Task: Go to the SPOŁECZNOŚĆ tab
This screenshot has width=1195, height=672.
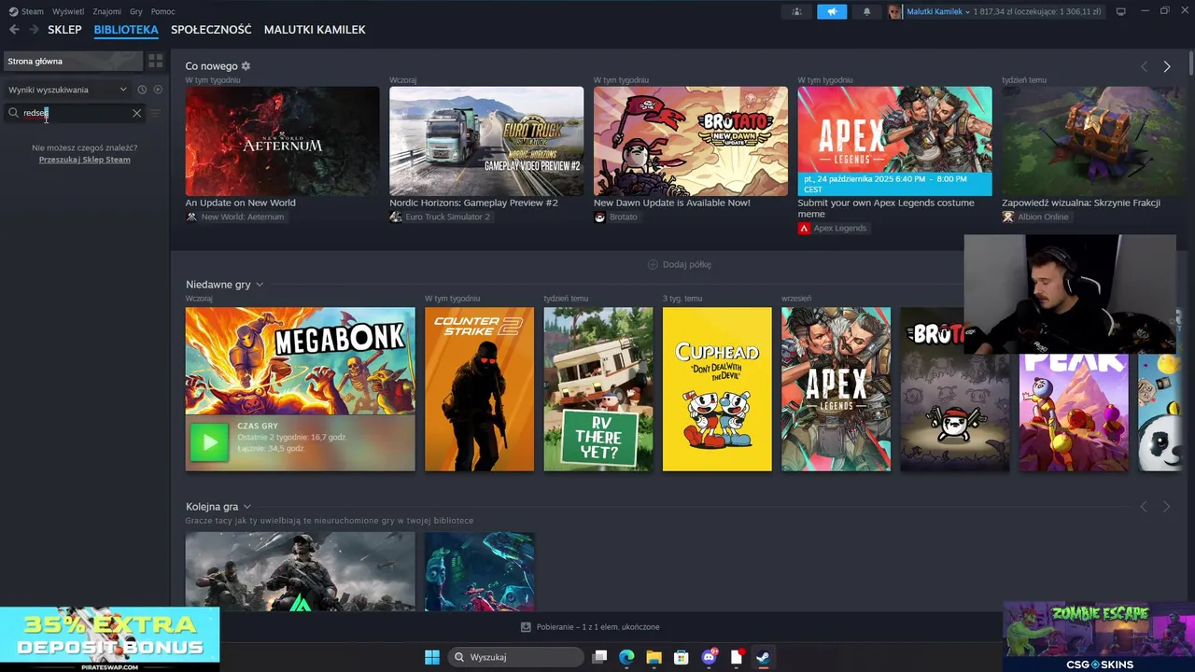Action: point(211,30)
